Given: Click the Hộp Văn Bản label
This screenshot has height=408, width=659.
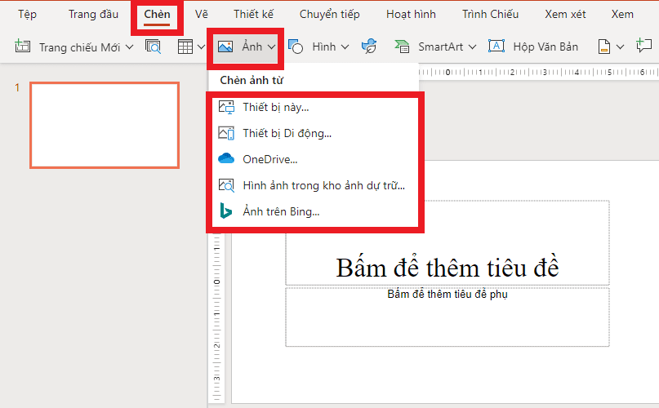Looking at the screenshot, I should pyautogui.click(x=545, y=47).
